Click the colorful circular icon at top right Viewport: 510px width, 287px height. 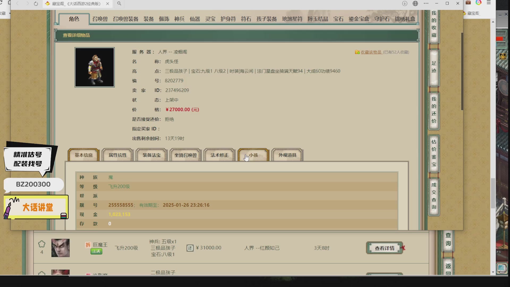(x=478, y=2)
